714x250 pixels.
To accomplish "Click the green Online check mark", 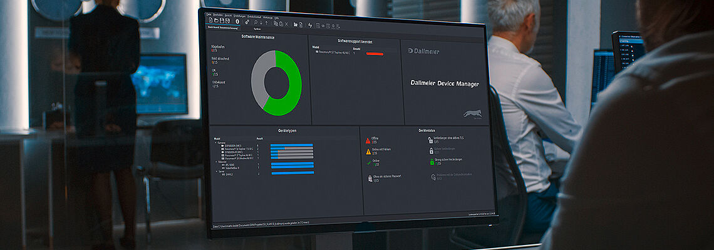I will tap(369, 162).
